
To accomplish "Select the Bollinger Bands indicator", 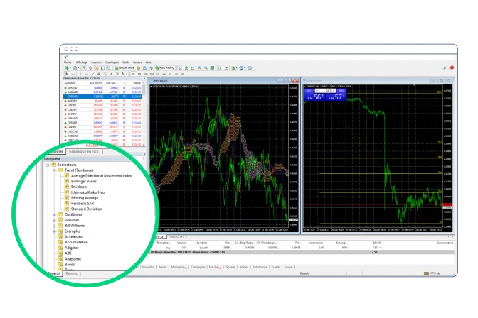I will click(84, 182).
